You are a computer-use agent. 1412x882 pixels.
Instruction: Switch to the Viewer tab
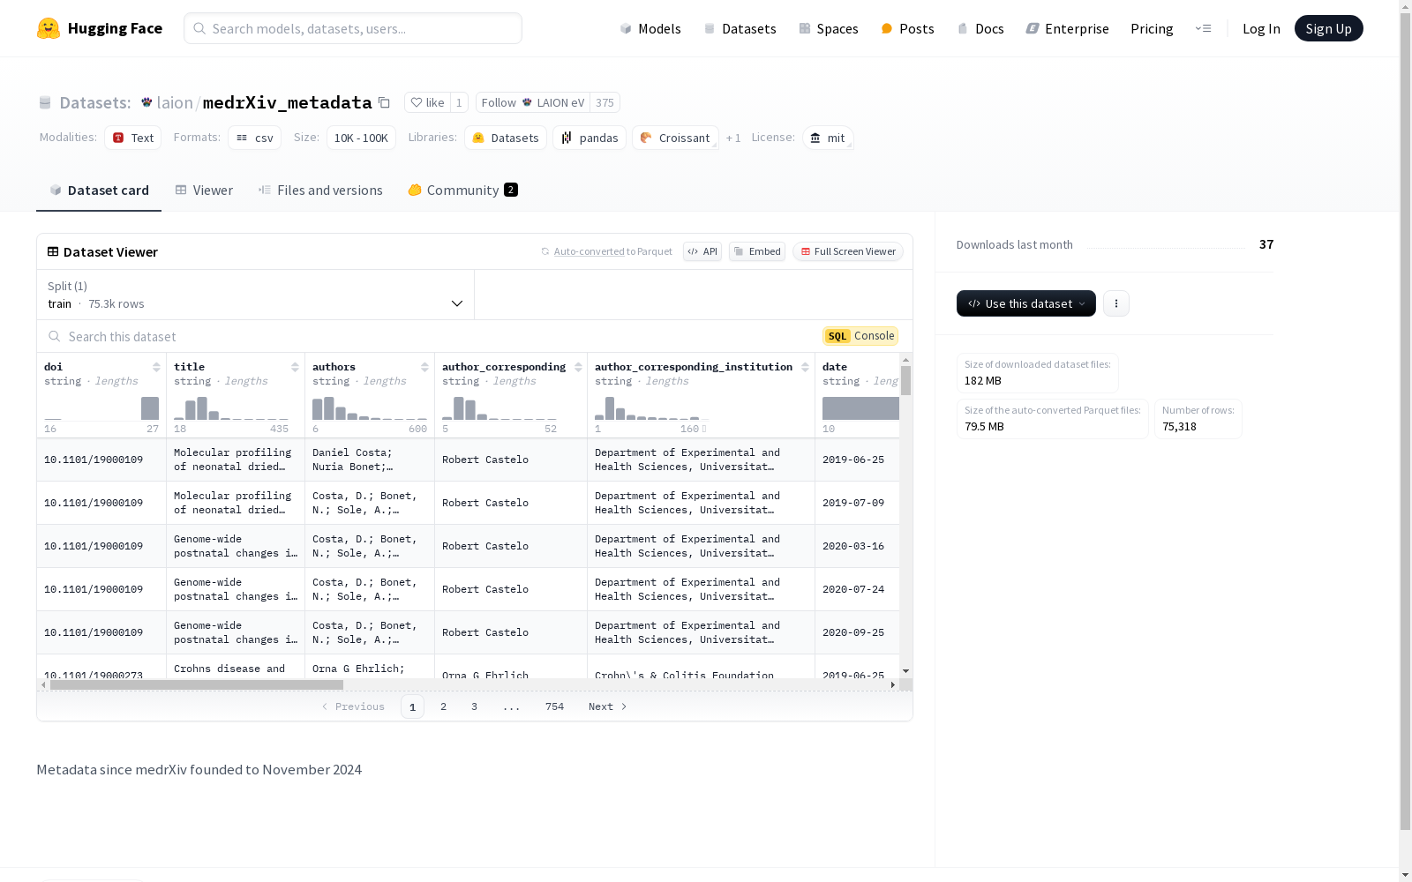click(x=204, y=190)
